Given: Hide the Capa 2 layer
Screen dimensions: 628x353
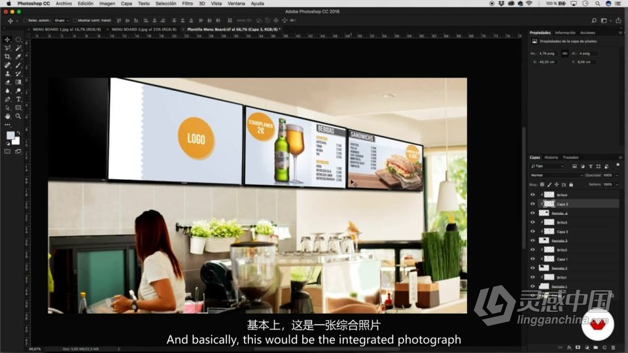Looking at the screenshot, I should tap(532, 231).
